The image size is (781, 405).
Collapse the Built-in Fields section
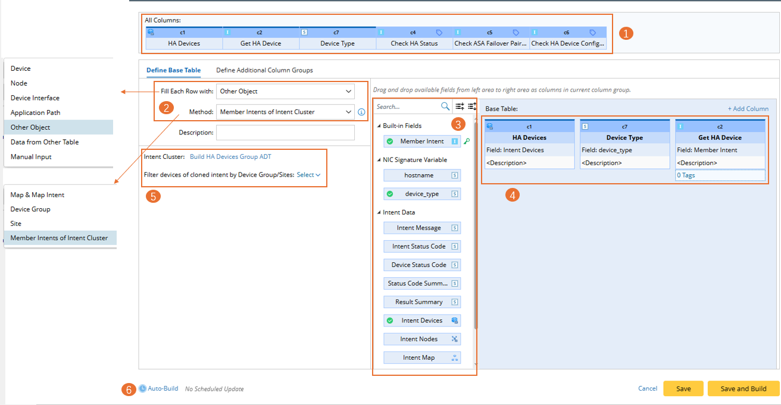[x=379, y=126]
